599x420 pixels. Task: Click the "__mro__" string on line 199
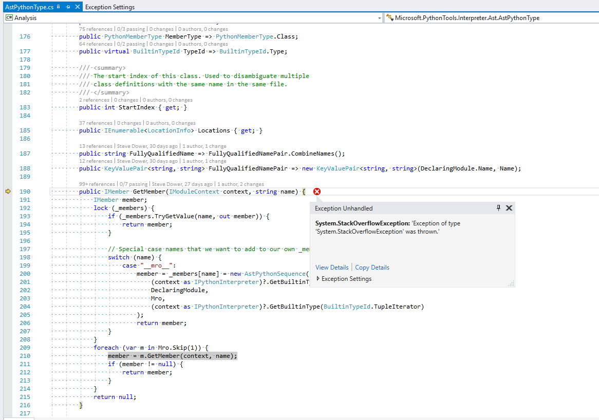[156, 265]
